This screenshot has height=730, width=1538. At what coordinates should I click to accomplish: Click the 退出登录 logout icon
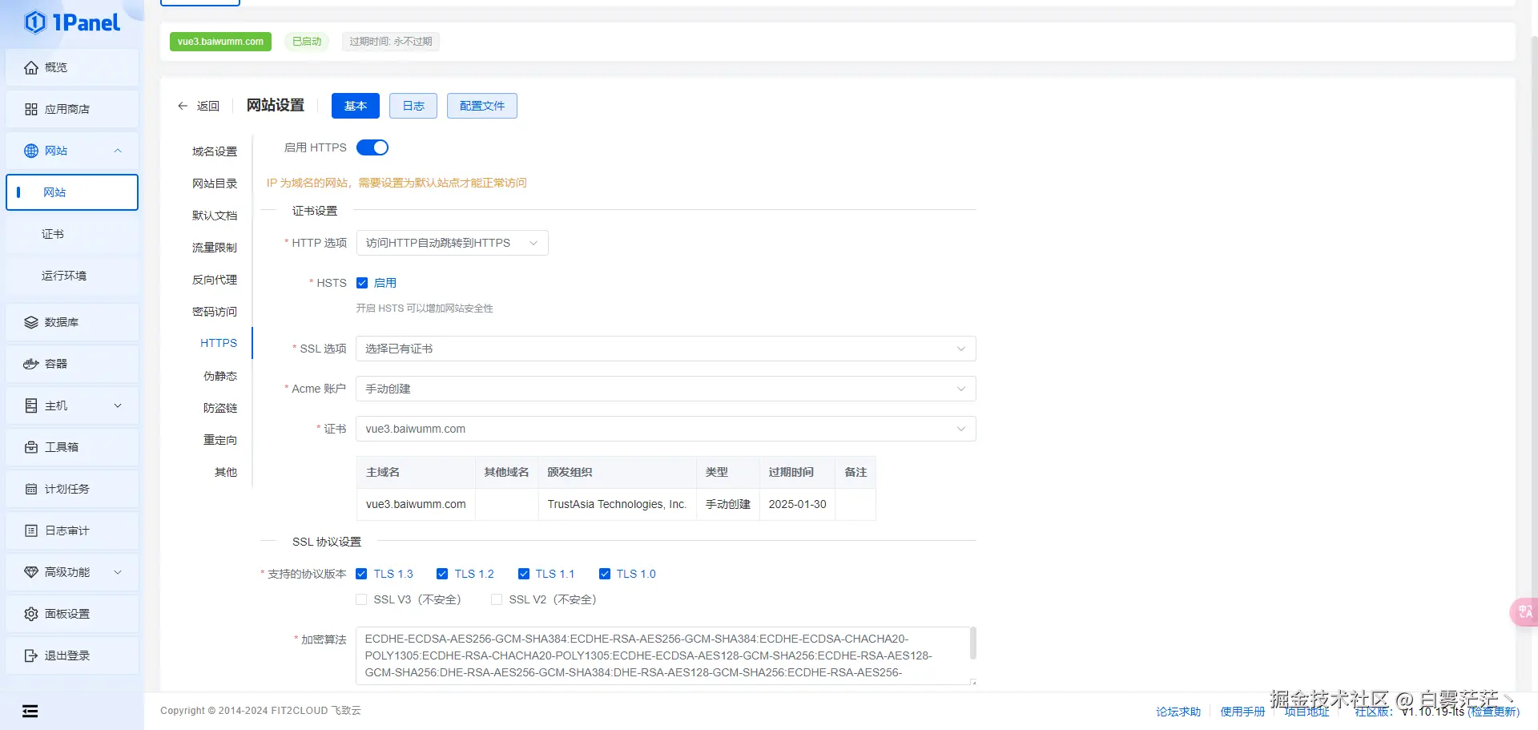point(31,655)
